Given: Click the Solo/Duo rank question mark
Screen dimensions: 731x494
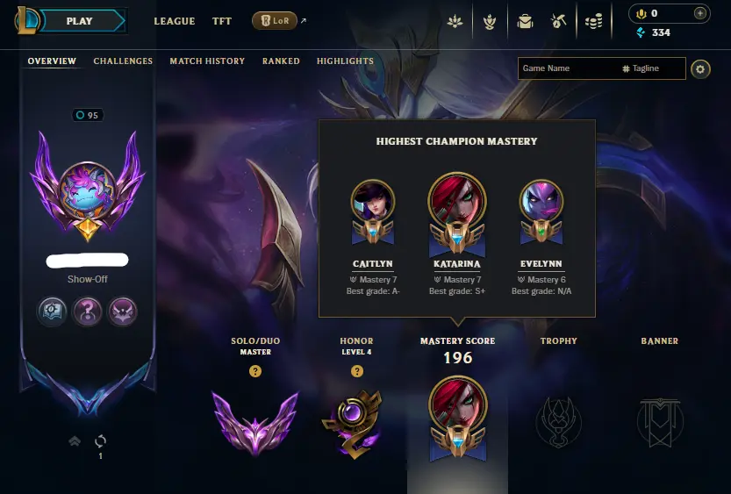Looking at the screenshot, I should 255,371.
